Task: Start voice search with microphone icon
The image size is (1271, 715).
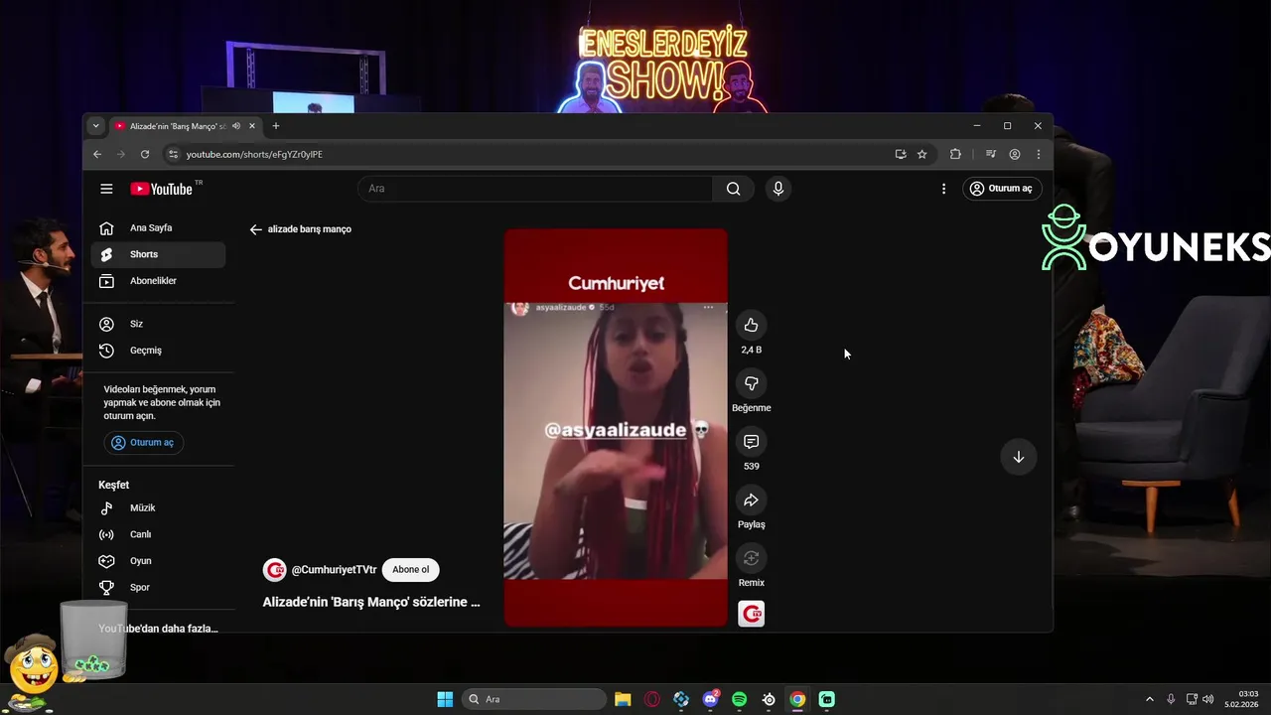Action: click(778, 189)
